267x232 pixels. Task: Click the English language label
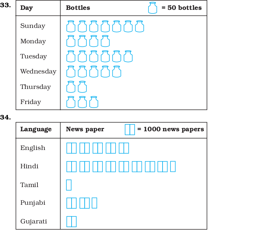click(33, 148)
